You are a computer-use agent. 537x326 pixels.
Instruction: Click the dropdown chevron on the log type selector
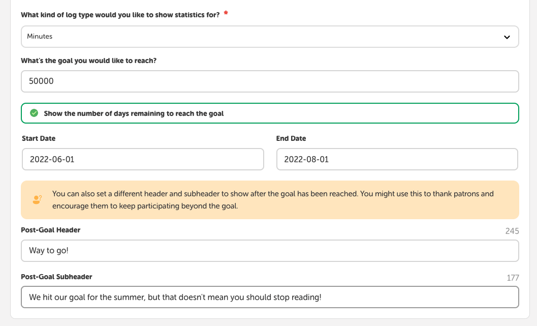pyautogui.click(x=507, y=36)
